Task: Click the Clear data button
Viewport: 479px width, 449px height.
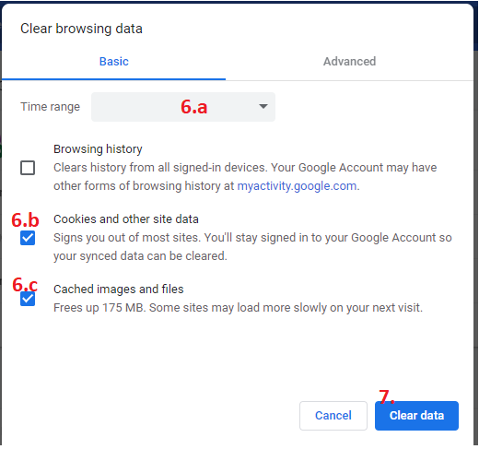Action: pos(416,416)
